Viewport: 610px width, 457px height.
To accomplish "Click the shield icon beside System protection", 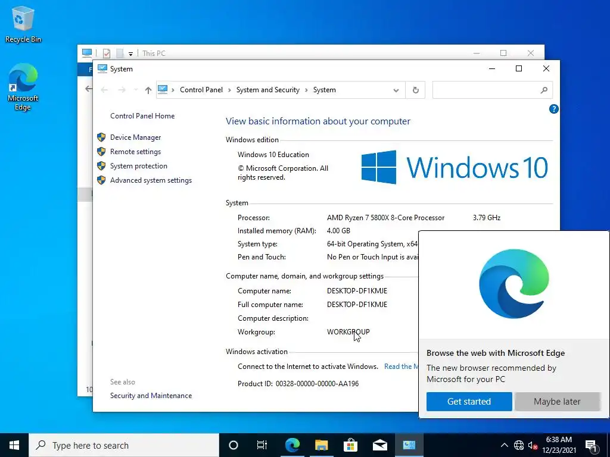I will [101, 166].
